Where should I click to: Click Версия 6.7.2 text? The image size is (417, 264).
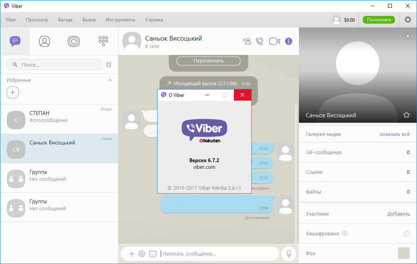204,160
